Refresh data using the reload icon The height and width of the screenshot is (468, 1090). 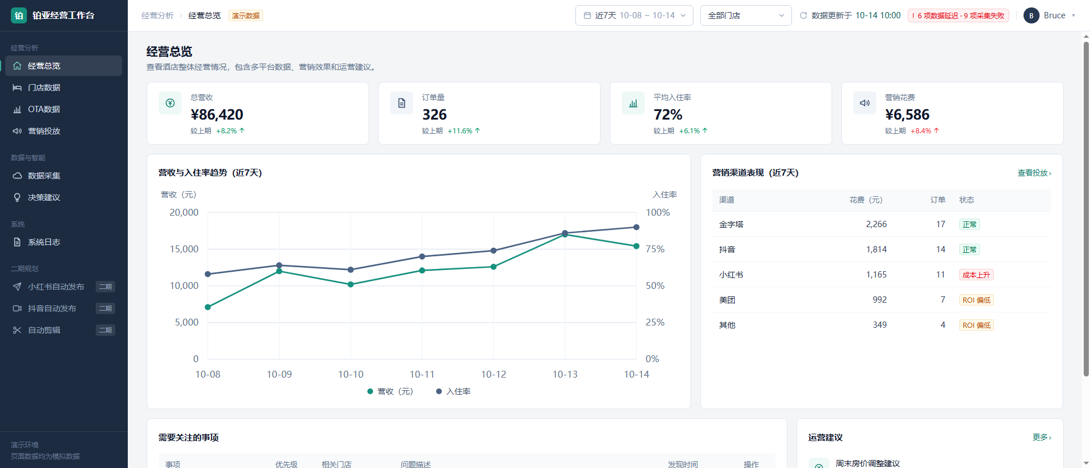click(x=803, y=15)
